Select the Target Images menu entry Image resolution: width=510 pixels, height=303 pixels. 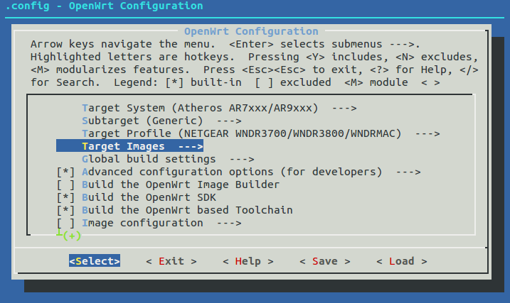coord(129,147)
